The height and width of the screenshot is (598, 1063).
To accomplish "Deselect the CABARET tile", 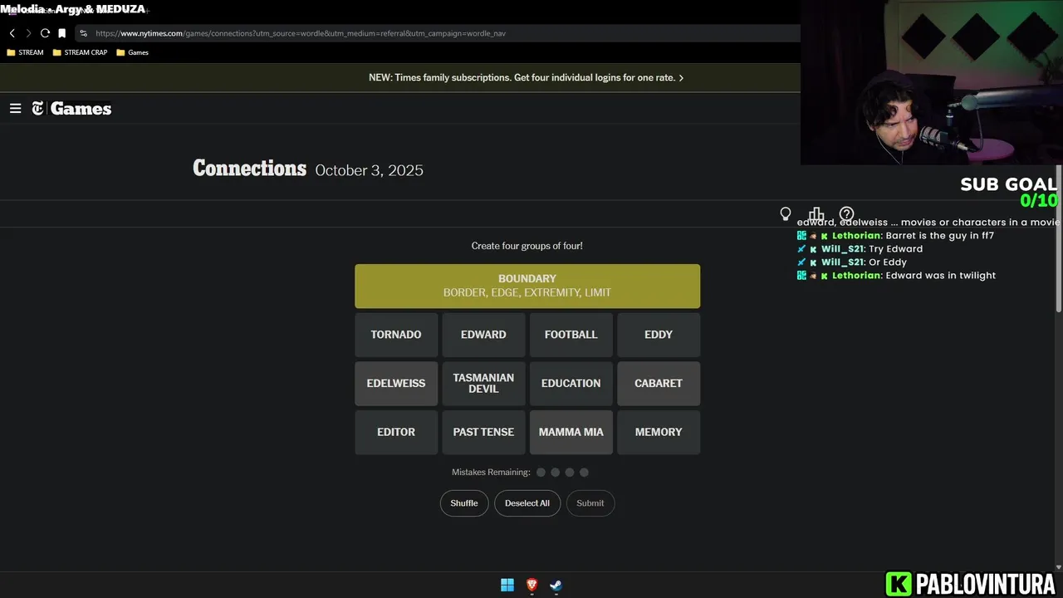I will click(659, 384).
